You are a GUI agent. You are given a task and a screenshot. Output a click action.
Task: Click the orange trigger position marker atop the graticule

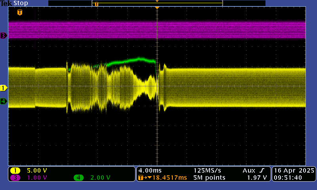tap(157, 8)
